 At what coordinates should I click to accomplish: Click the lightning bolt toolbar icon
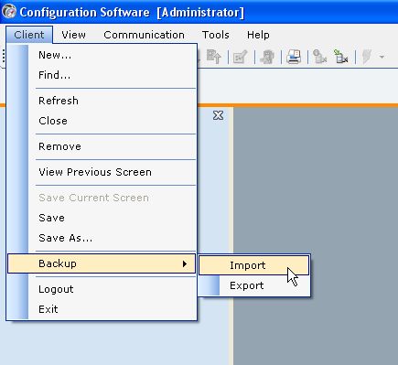367,57
